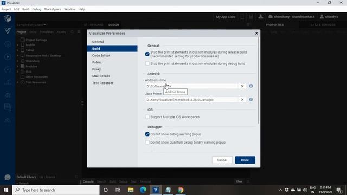
Task: Open the Project menu
Action: click(6, 9)
